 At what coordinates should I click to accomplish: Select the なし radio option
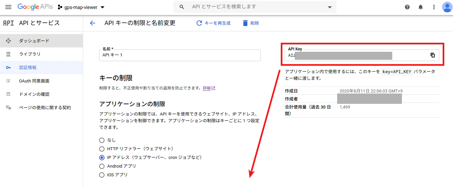coord(102,140)
